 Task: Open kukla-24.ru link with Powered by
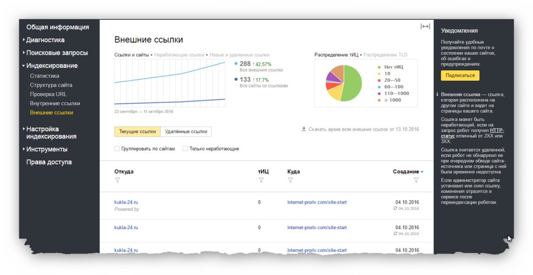pos(126,202)
